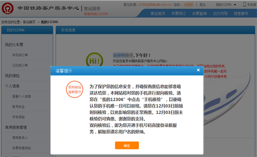This screenshot has width=257, height=157.
Task: Go to the 客运首页 navigation tab
Action: pyautogui.click(x=158, y=14)
